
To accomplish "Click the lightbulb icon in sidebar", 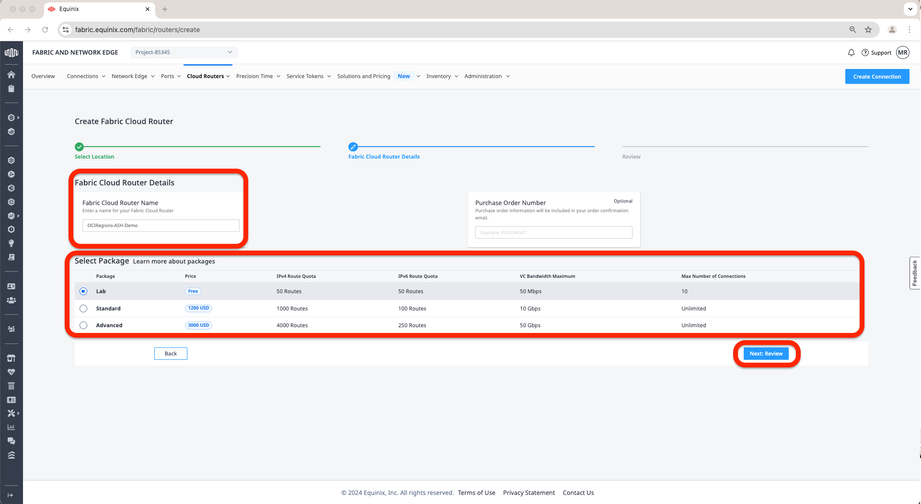I will (11, 243).
